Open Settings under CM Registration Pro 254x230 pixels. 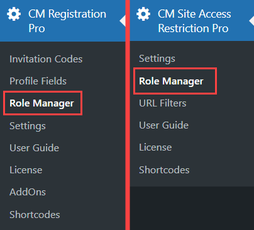pyautogui.click(x=28, y=126)
